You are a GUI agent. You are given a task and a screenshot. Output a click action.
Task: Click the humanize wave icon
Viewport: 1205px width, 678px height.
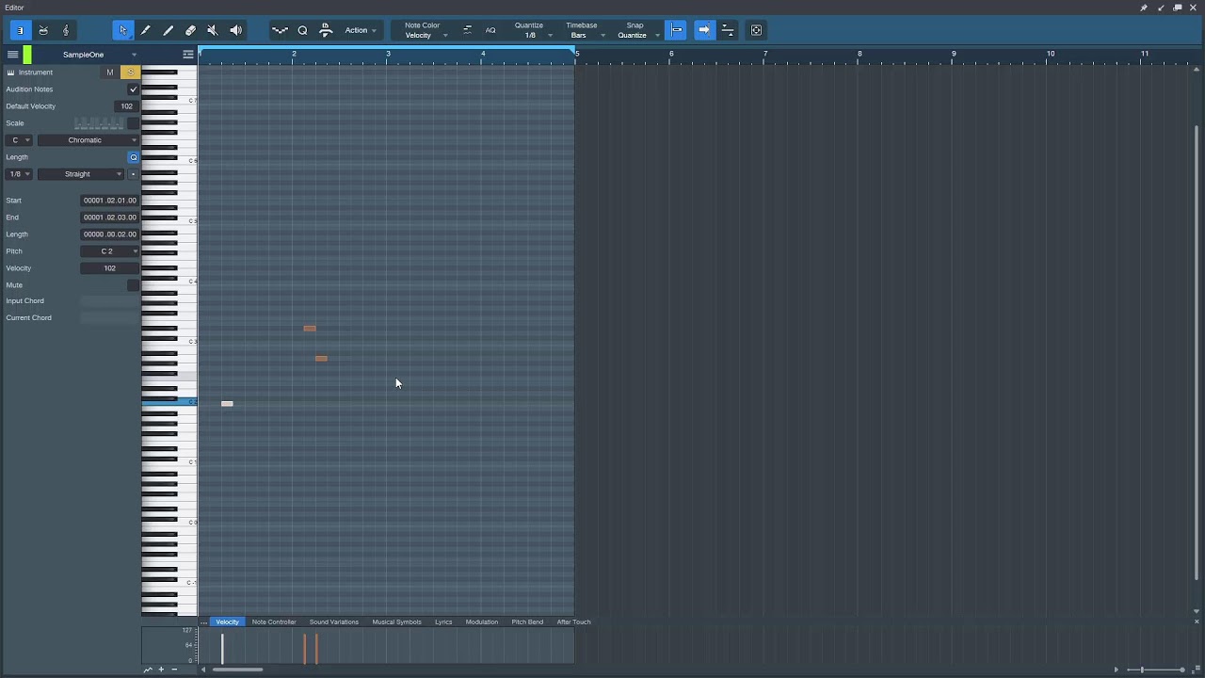point(280,30)
